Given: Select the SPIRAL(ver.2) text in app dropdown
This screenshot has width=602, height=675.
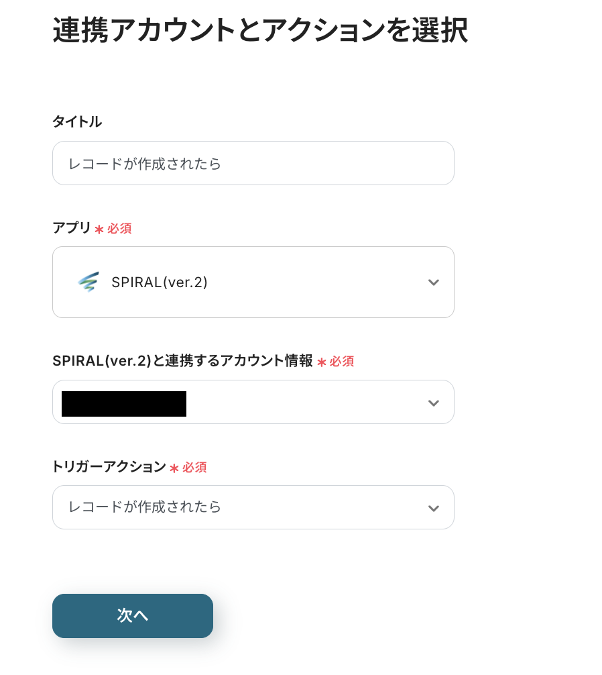Looking at the screenshot, I should tap(160, 282).
